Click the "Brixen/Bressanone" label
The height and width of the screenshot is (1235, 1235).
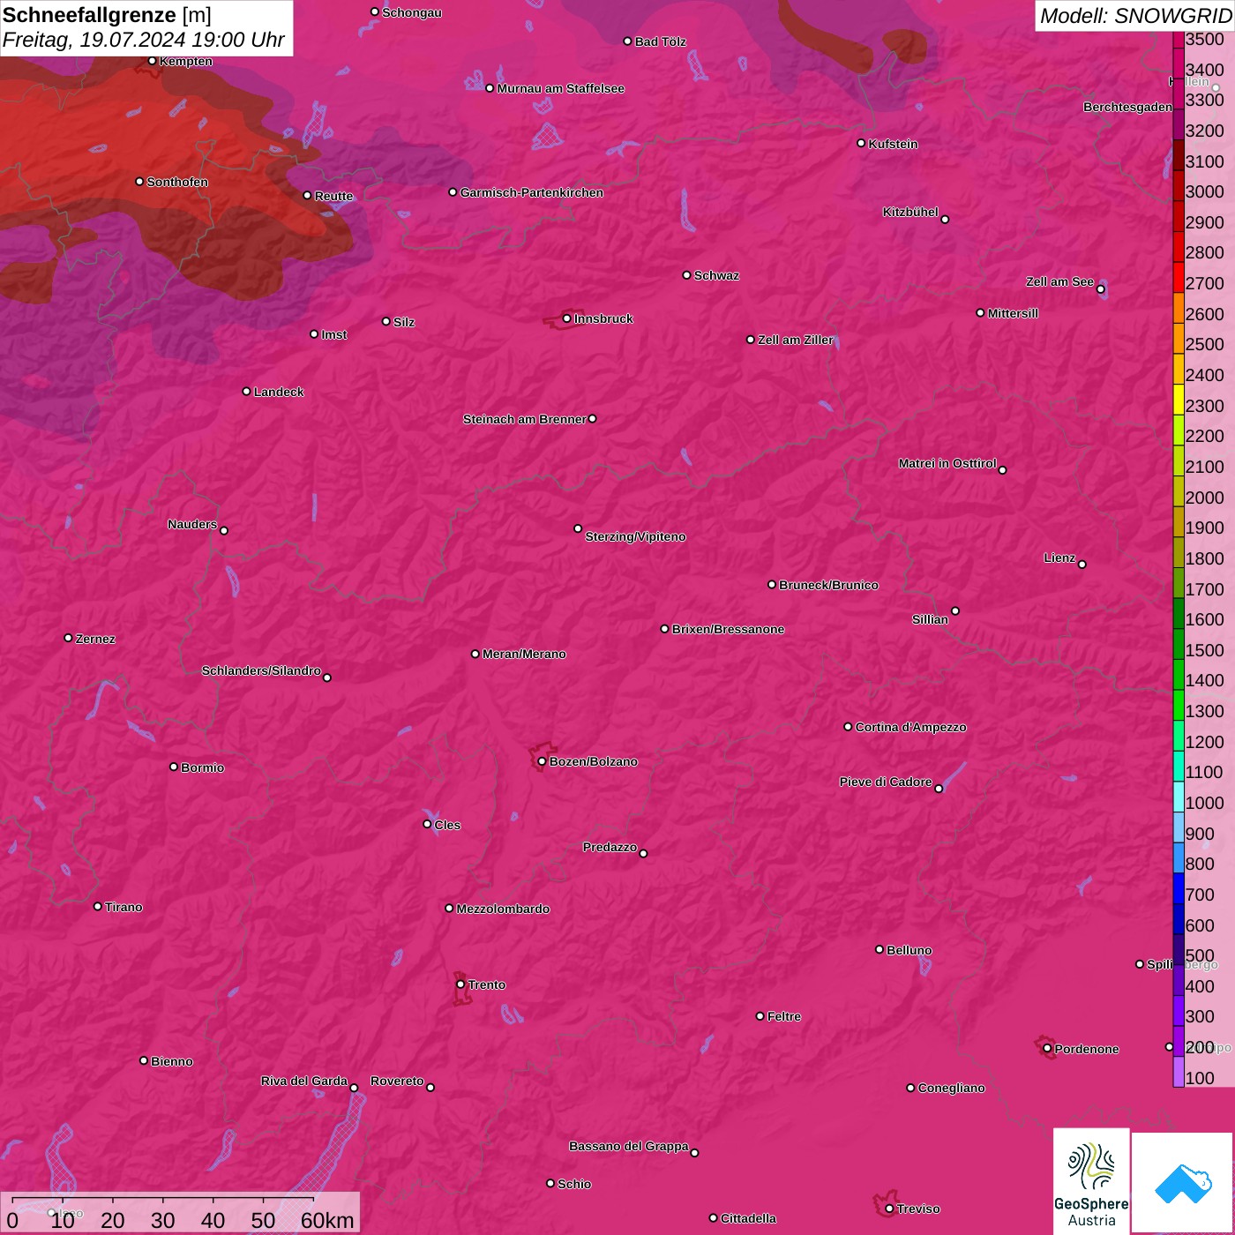728,629
